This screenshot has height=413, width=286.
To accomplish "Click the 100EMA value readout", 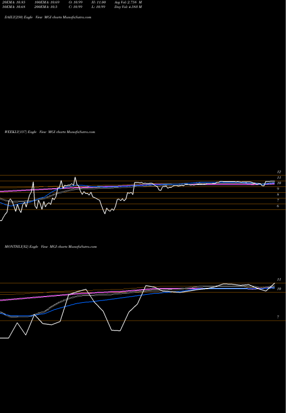I will point(47,2).
